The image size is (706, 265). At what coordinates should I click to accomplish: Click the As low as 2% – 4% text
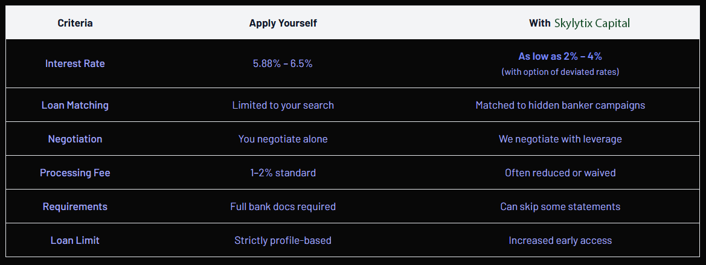pyautogui.click(x=560, y=56)
